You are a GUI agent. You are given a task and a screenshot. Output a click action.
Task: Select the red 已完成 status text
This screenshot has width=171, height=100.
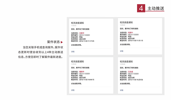click(130, 72)
